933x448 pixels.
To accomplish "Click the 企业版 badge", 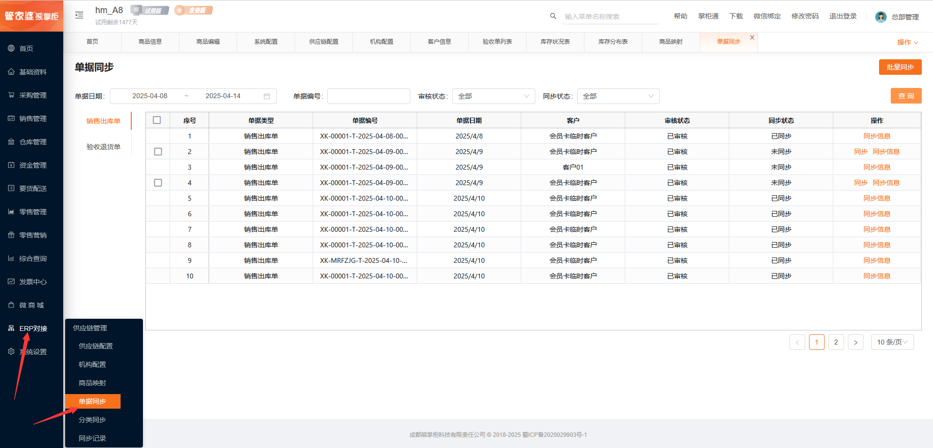I will click(194, 10).
